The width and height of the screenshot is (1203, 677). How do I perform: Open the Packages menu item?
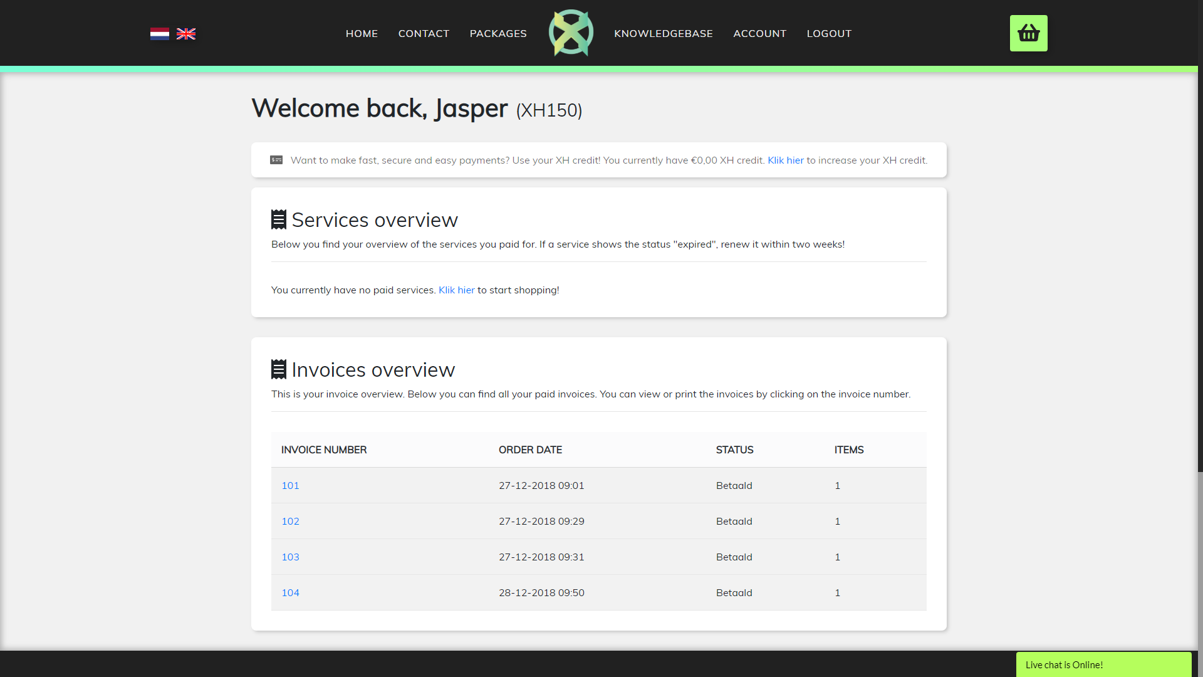(498, 33)
